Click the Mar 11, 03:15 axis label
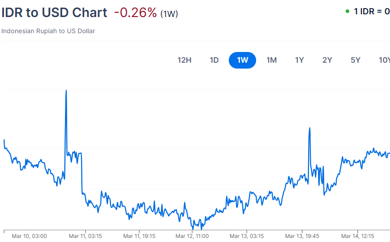Image resolution: width=390 pixels, height=242 pixels. pos(85,236)
